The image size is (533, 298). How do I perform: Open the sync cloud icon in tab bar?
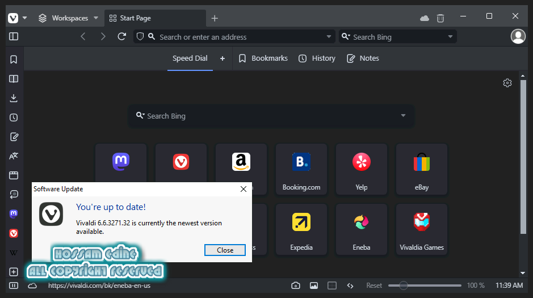(425, 18)
